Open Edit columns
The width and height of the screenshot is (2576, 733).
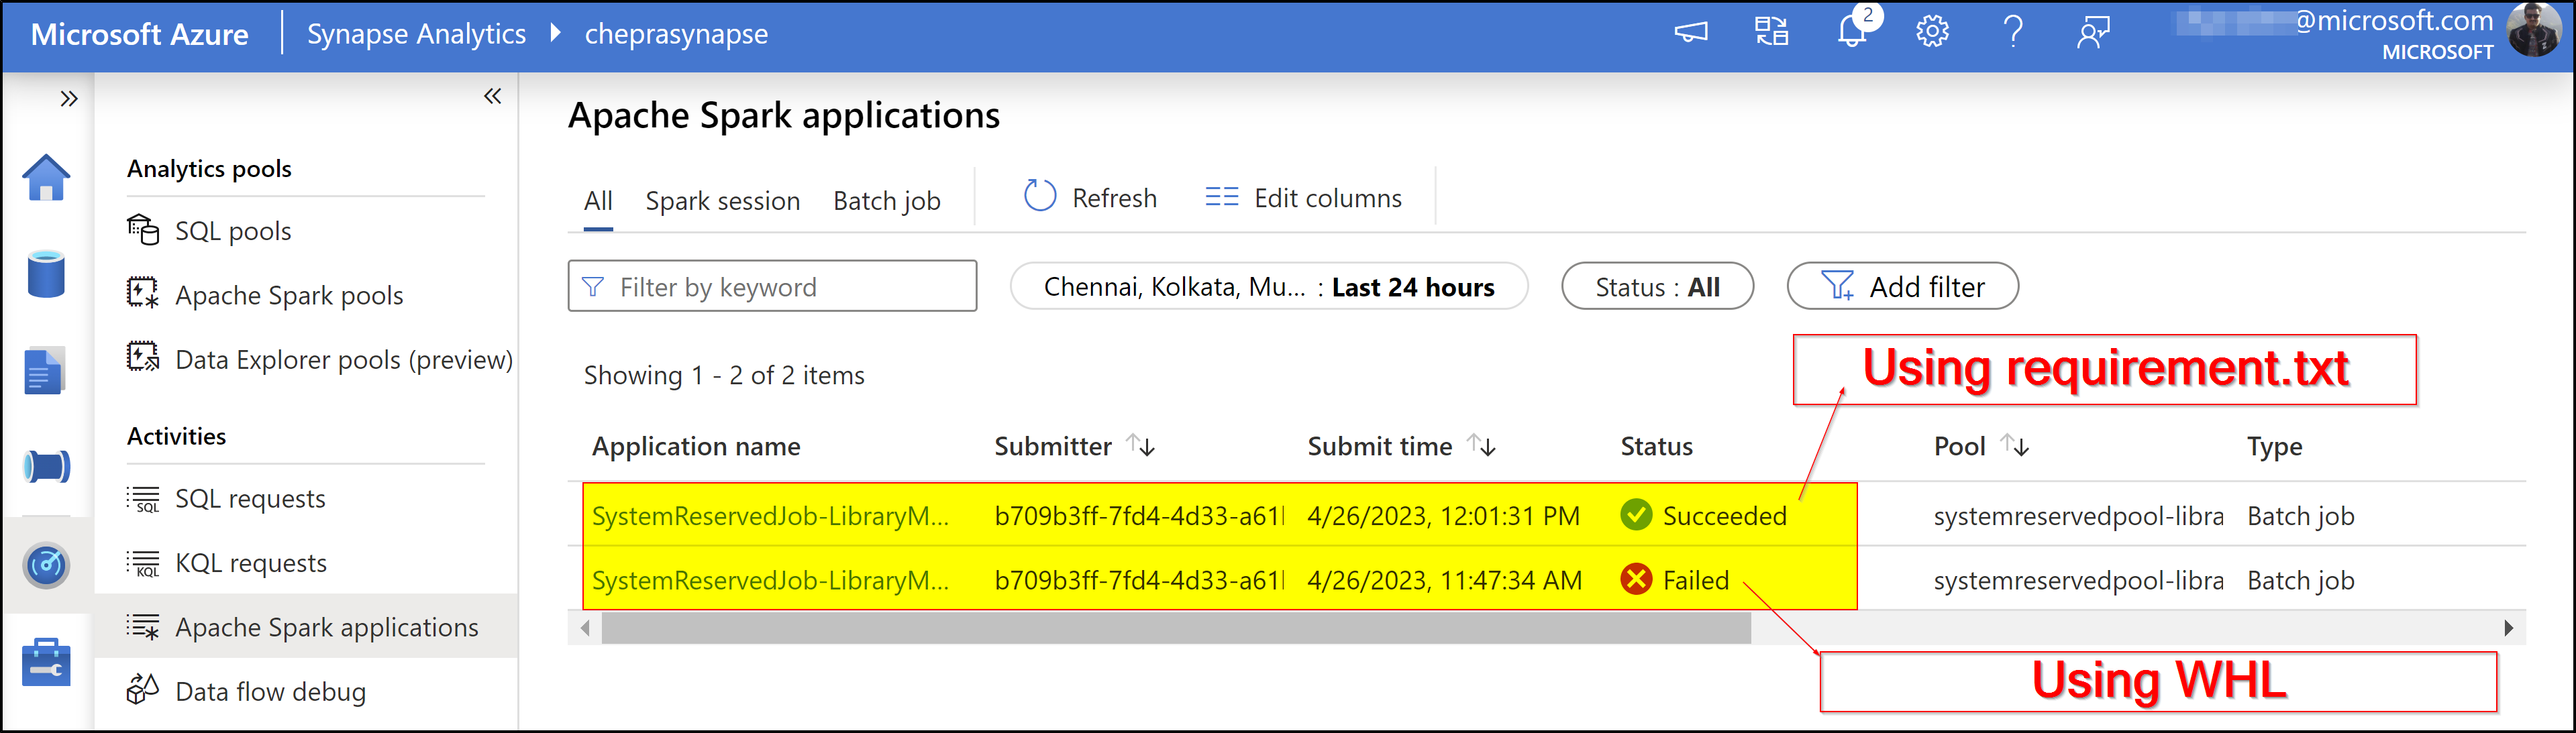pyautogui.click(x=1303, y=197)
